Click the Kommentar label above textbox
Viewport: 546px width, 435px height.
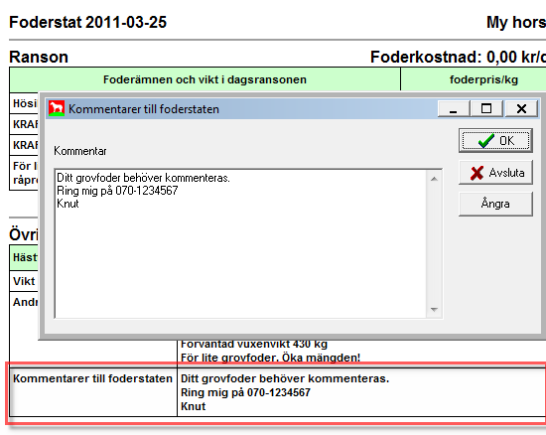80,151
